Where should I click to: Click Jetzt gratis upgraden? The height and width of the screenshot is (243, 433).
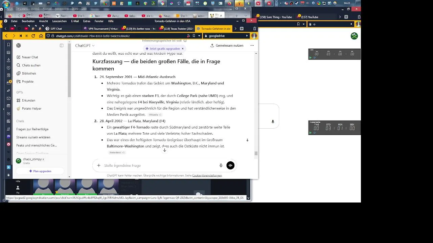pyautogui.click(x=163, y=49)
